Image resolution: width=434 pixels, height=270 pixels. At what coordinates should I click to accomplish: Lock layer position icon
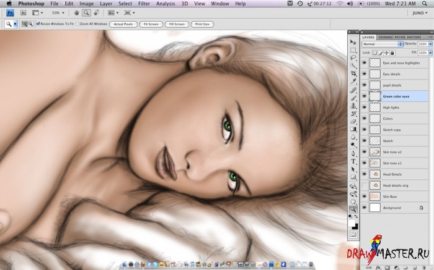point(386,53)
